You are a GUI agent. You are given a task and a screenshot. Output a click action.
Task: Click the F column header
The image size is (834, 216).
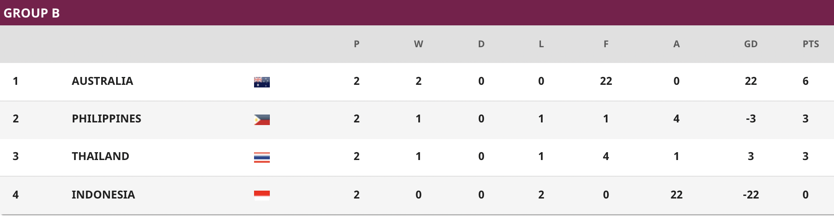click(606, 44)
